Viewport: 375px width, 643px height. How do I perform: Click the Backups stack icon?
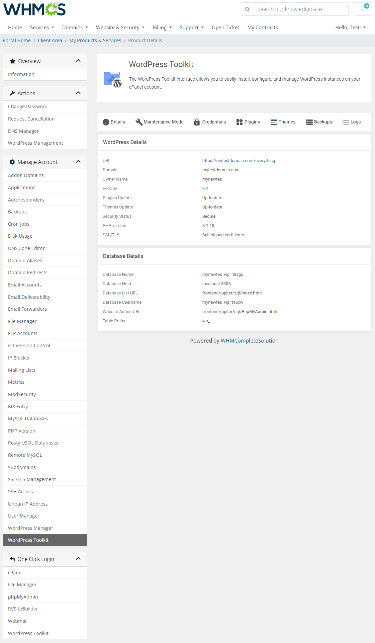pyautogui.click(x=309, y=122)
